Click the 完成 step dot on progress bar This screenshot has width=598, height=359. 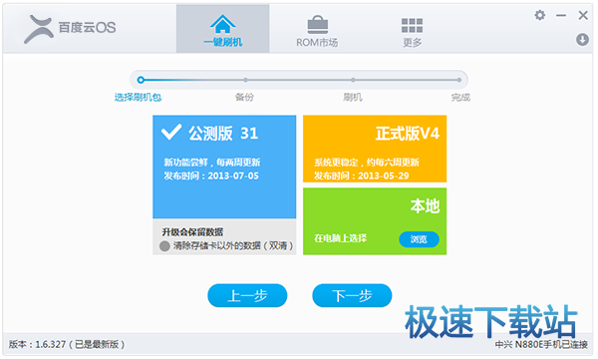(x=459, y=80)
